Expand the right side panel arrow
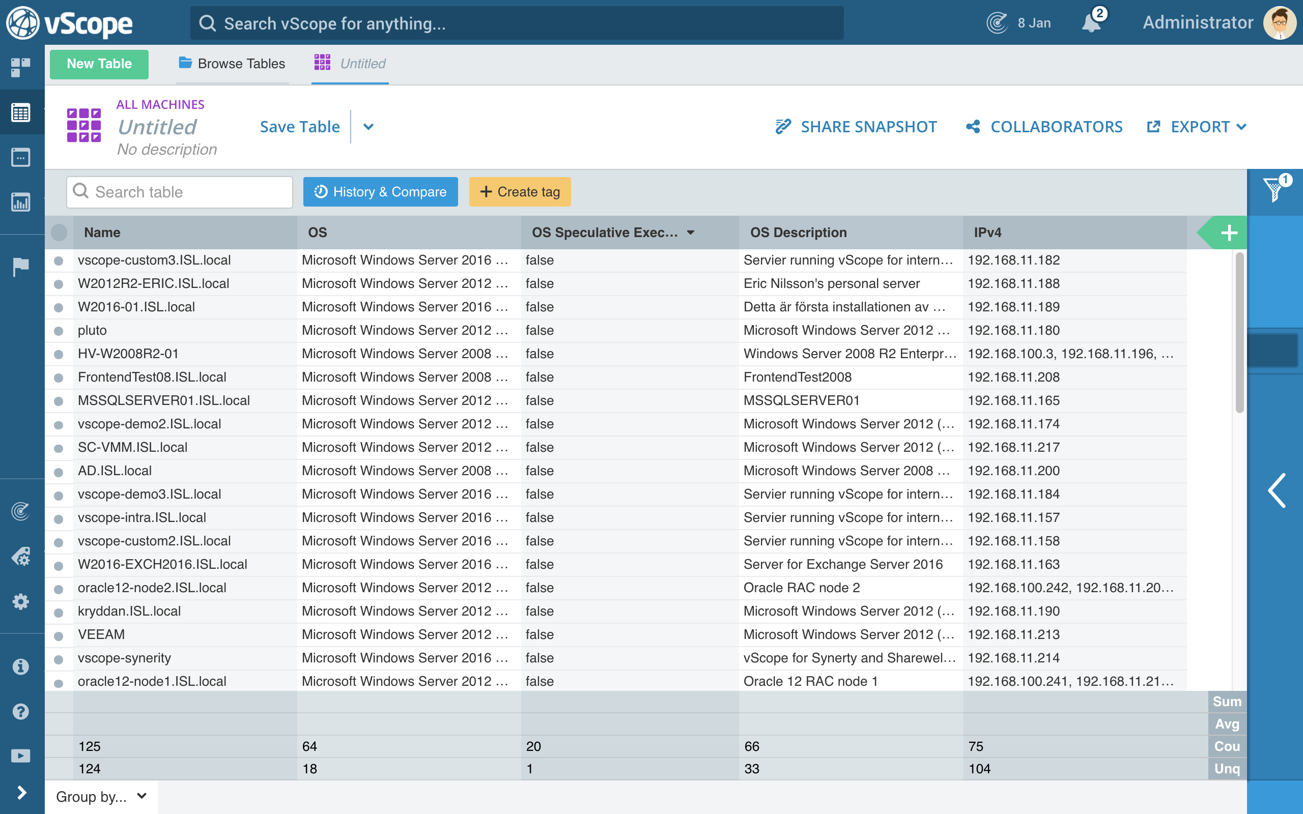Viewport: 1303px width, 814px height. [1276, 490]
